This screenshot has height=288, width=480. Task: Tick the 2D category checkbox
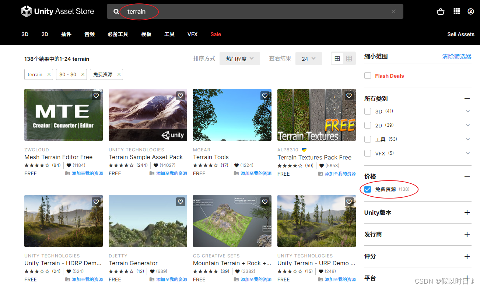pos(368,125)
